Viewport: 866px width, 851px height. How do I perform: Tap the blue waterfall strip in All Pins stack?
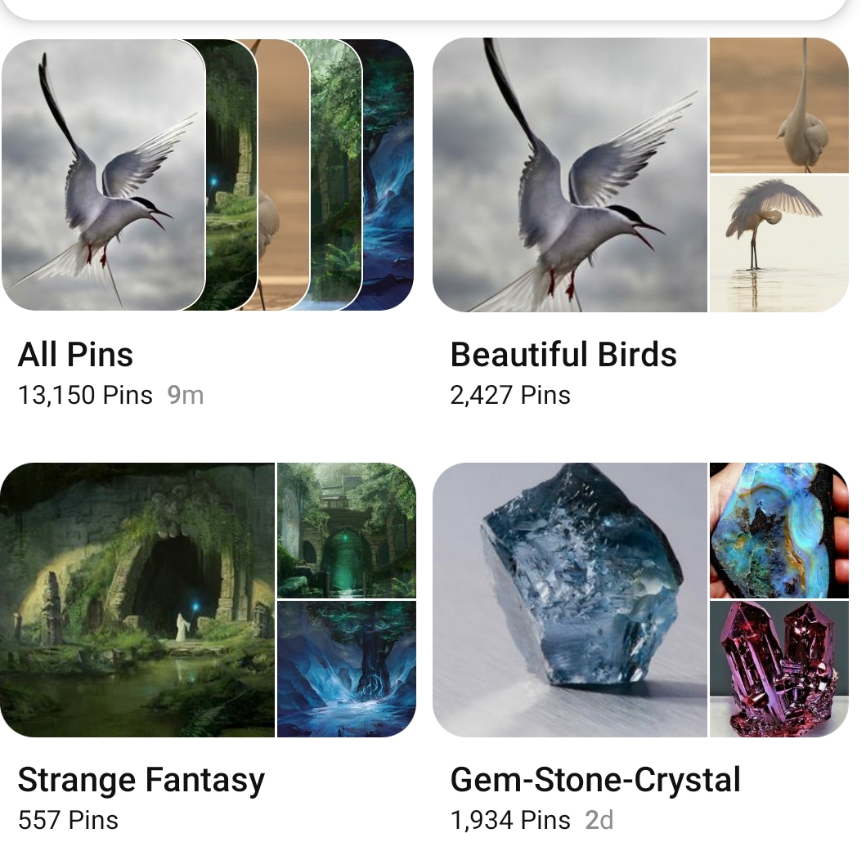click(388, 175)
